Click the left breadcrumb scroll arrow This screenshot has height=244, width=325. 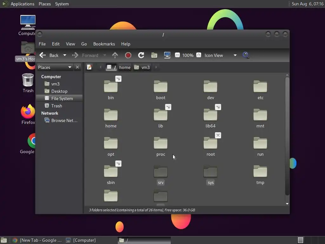[x=101, y=67]
